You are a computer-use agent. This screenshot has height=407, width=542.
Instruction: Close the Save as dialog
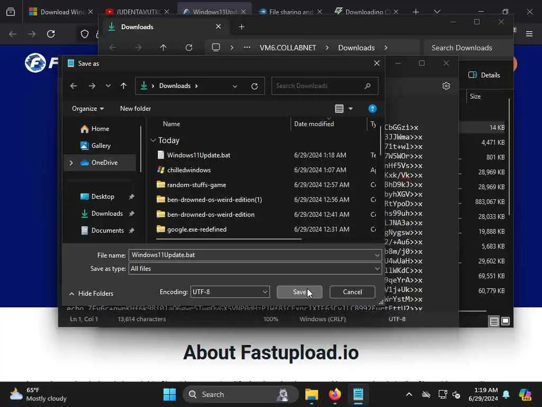[377, 64]
